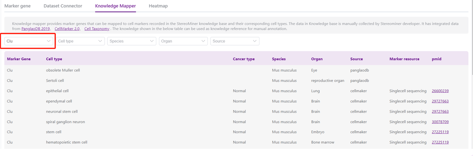Select the Knowledge Mapper tab
This screenshot has width=473, height=156.
coord(115,6)
